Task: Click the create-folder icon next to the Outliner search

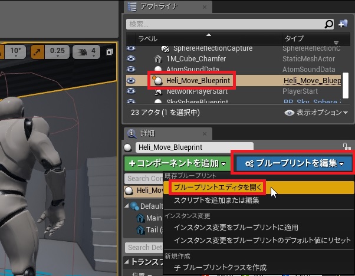Action: click(x=343, y=24)
